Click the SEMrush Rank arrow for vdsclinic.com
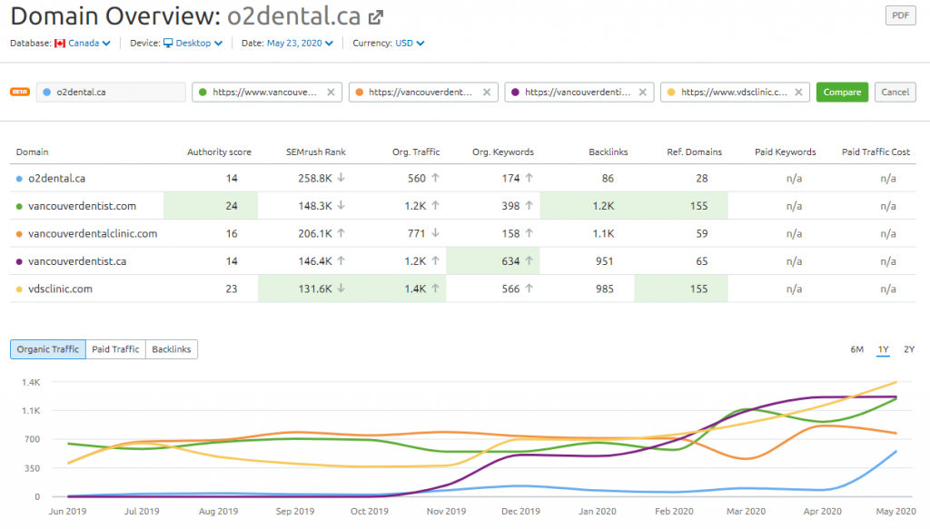The height and width of the screenshot is (529, 930). (341, 289)
